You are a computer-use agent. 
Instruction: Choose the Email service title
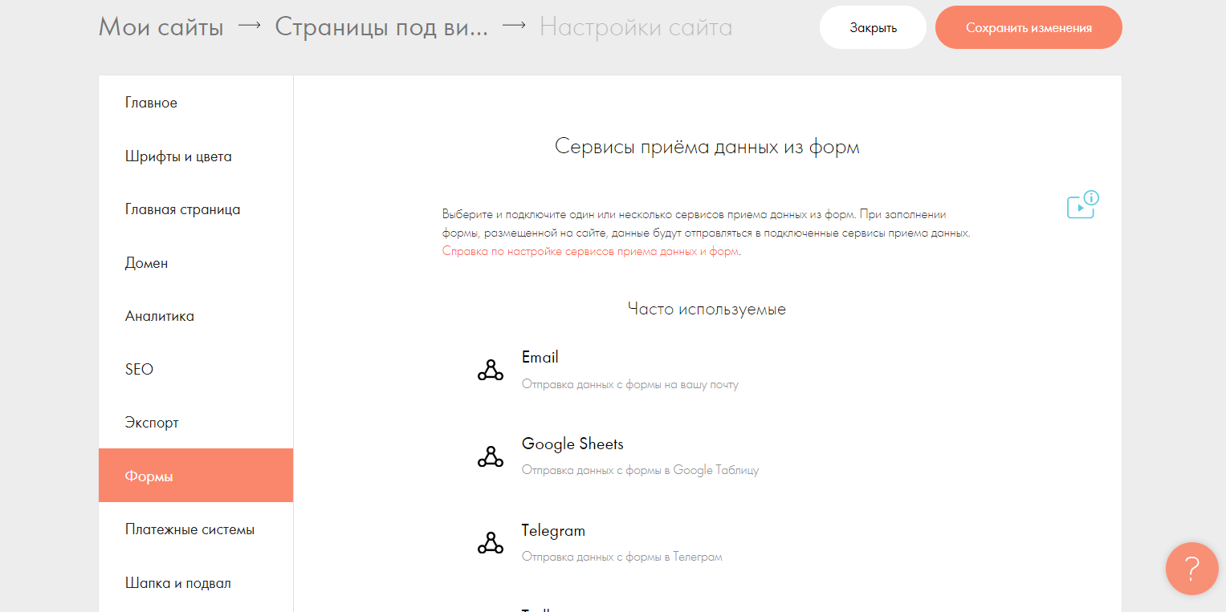point(540,357)
